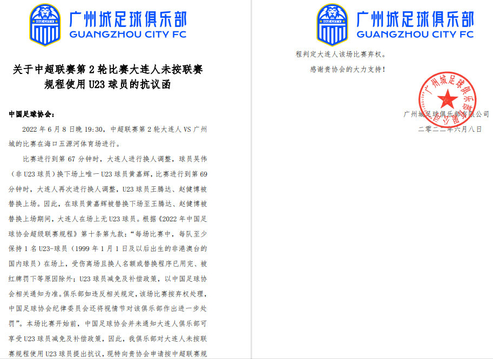493x359 pixels.
Task: Click the line starting 罚"。本场比赛开始前
Action: (108, 324)
